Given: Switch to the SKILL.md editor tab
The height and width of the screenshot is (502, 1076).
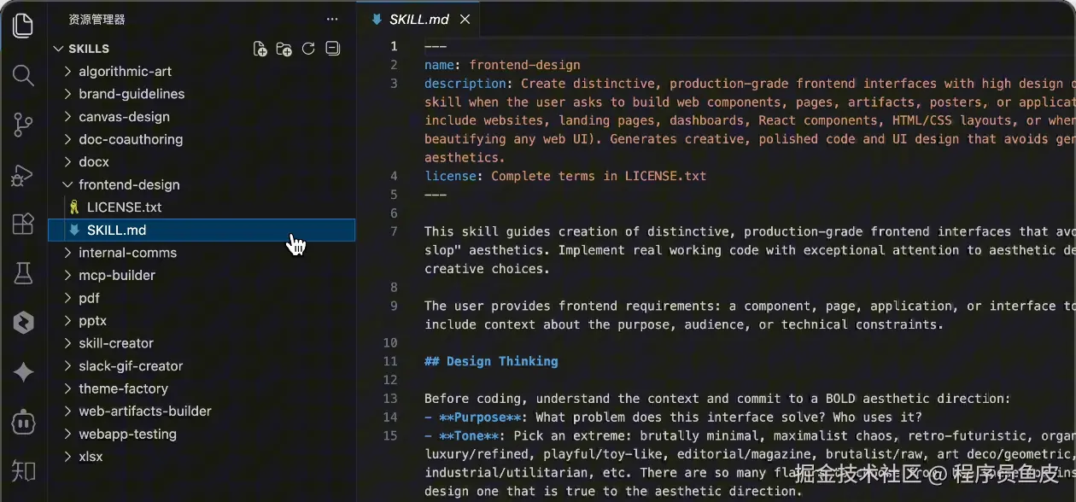Looking at the screenshot, I should tap(418, 20).
